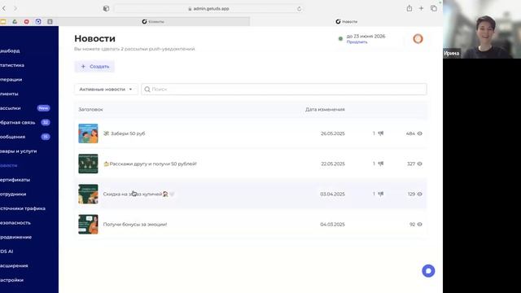Click the Продлить subscription link

(x=357, y=42)
